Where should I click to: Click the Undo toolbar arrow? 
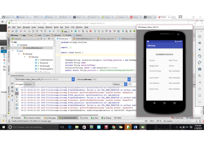21,31
